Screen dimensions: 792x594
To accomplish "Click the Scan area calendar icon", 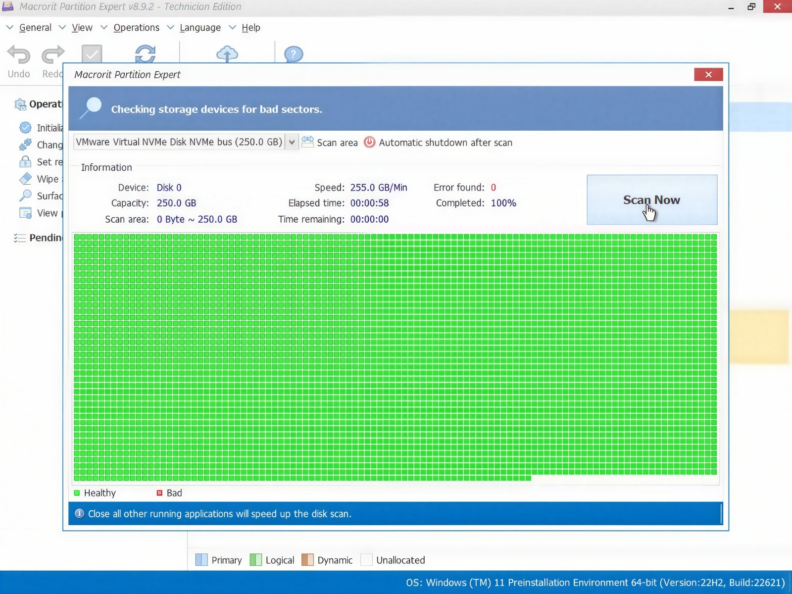I will [307, 142].
